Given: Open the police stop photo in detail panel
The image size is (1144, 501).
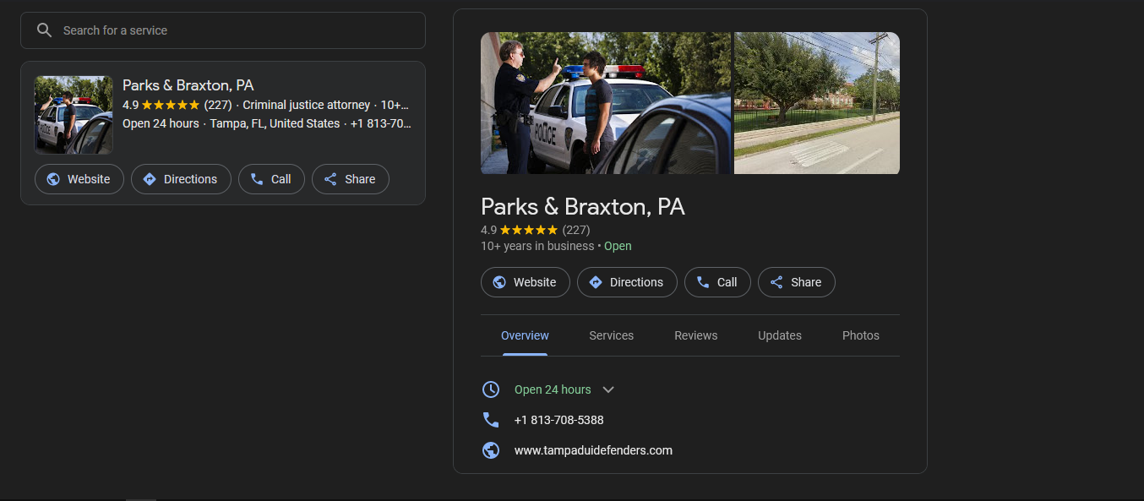Looking at the screenshot, I should 606,103.
